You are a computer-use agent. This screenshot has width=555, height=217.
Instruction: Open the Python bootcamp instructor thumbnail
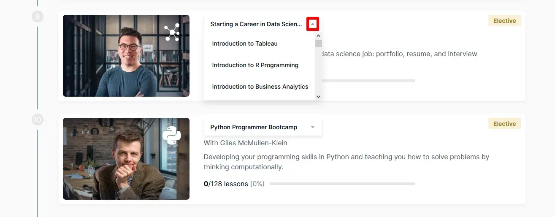[126, 159]
